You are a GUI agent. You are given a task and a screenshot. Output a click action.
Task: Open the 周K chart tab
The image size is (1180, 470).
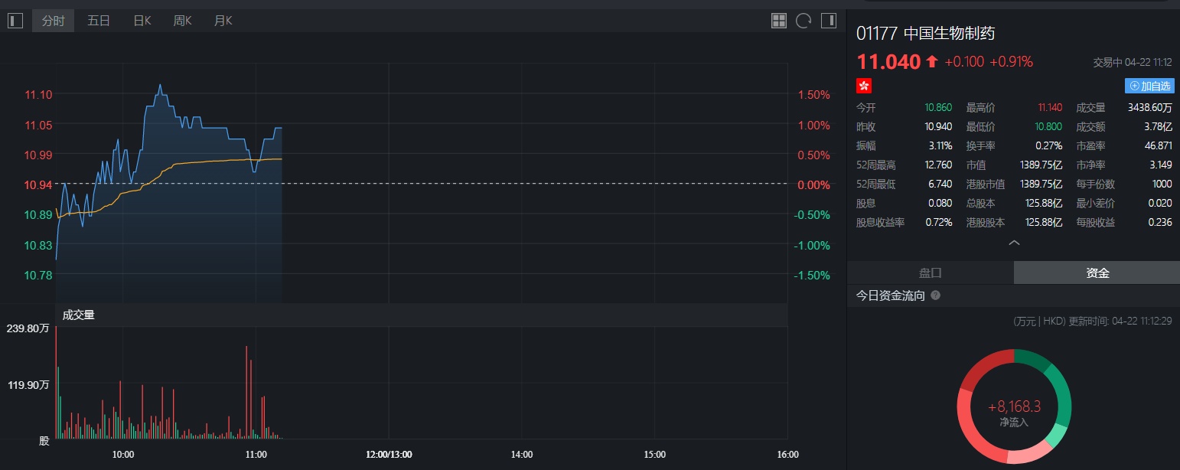pos(182,21)
